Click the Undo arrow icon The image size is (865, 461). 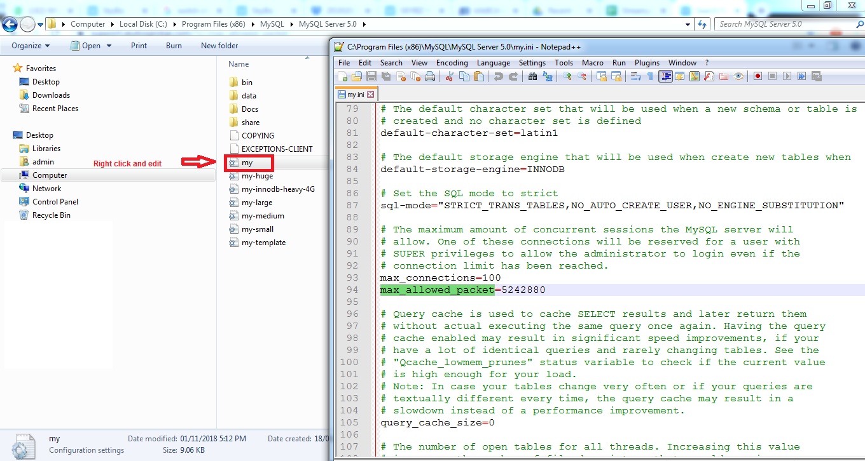498,77
